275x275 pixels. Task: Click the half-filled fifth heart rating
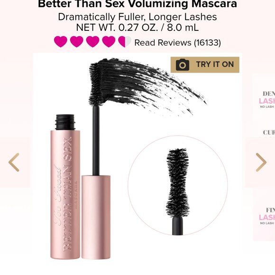point(125,42)
